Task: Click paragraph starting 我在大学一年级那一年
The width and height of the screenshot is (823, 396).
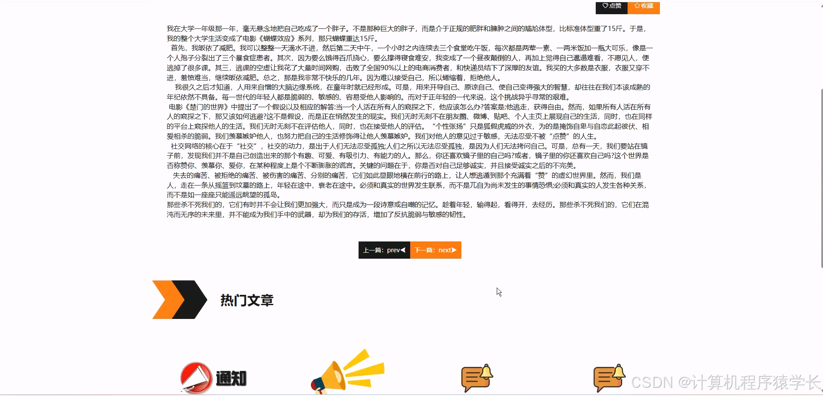Action: 408,34
